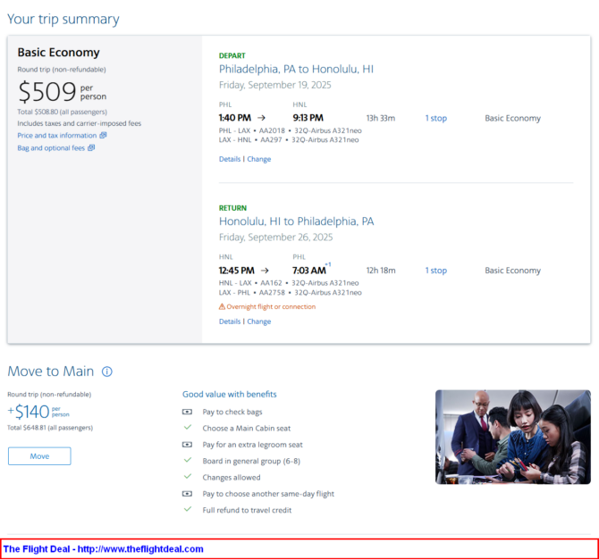This screenshot has width=599, height=559.
Task: Change the return Honolulu to Philadelphia flight
Action: 259,321
